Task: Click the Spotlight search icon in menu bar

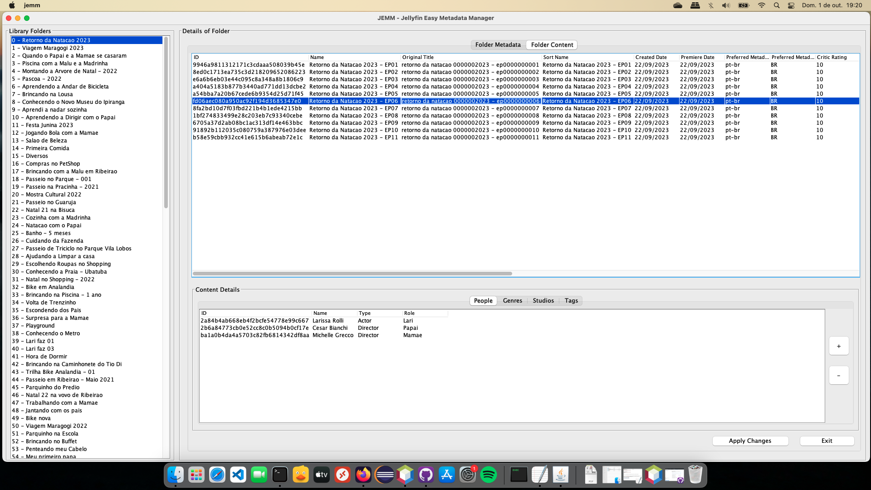Action: coord(777,5)
